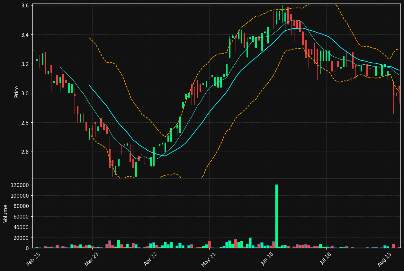404x271 pixels.
Task: Click the 3.2 price axis label
Action: tap(25, 64)
